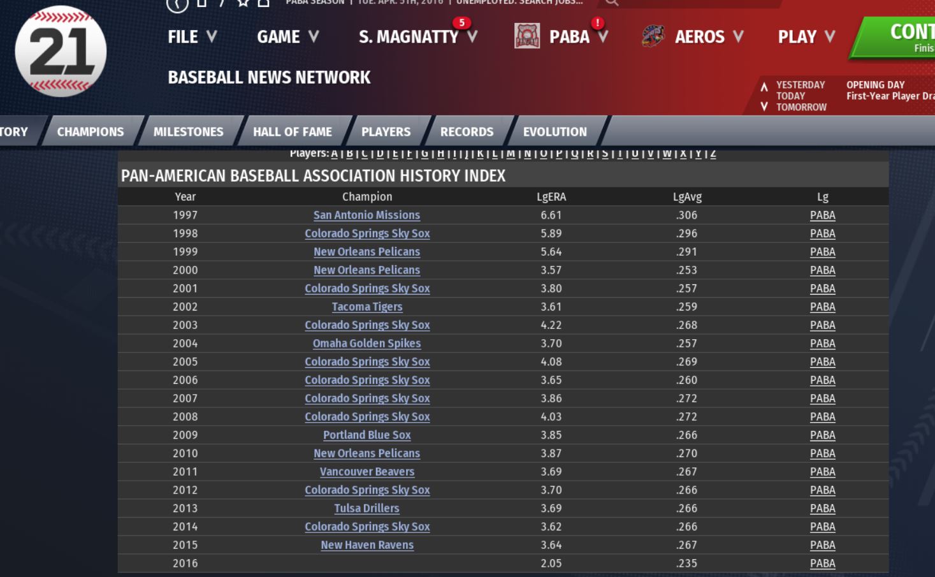Open the 2014 Colorado Springs Sky Sox link

click(367, 527)
